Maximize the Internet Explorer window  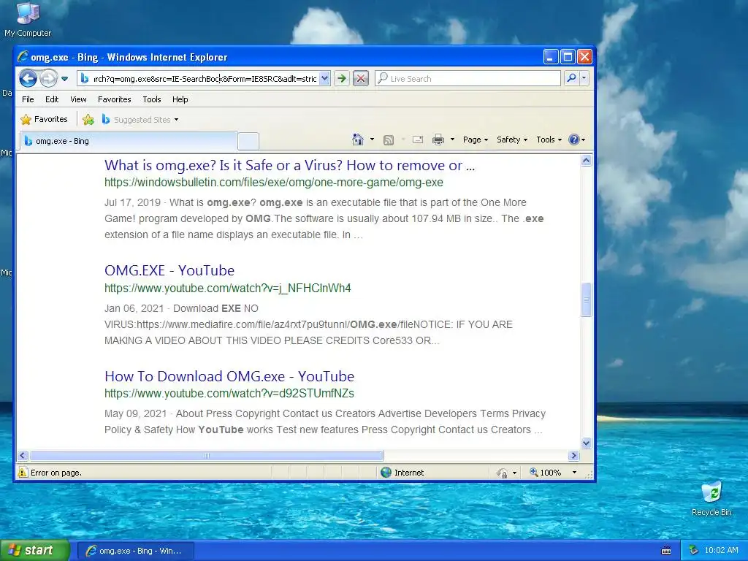[x=568, y=57]
